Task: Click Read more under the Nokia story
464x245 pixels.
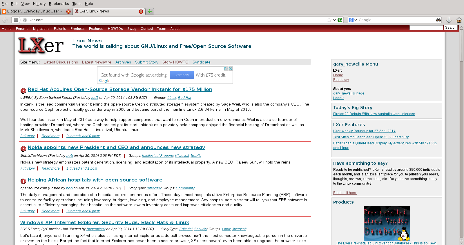Action: 50,168
